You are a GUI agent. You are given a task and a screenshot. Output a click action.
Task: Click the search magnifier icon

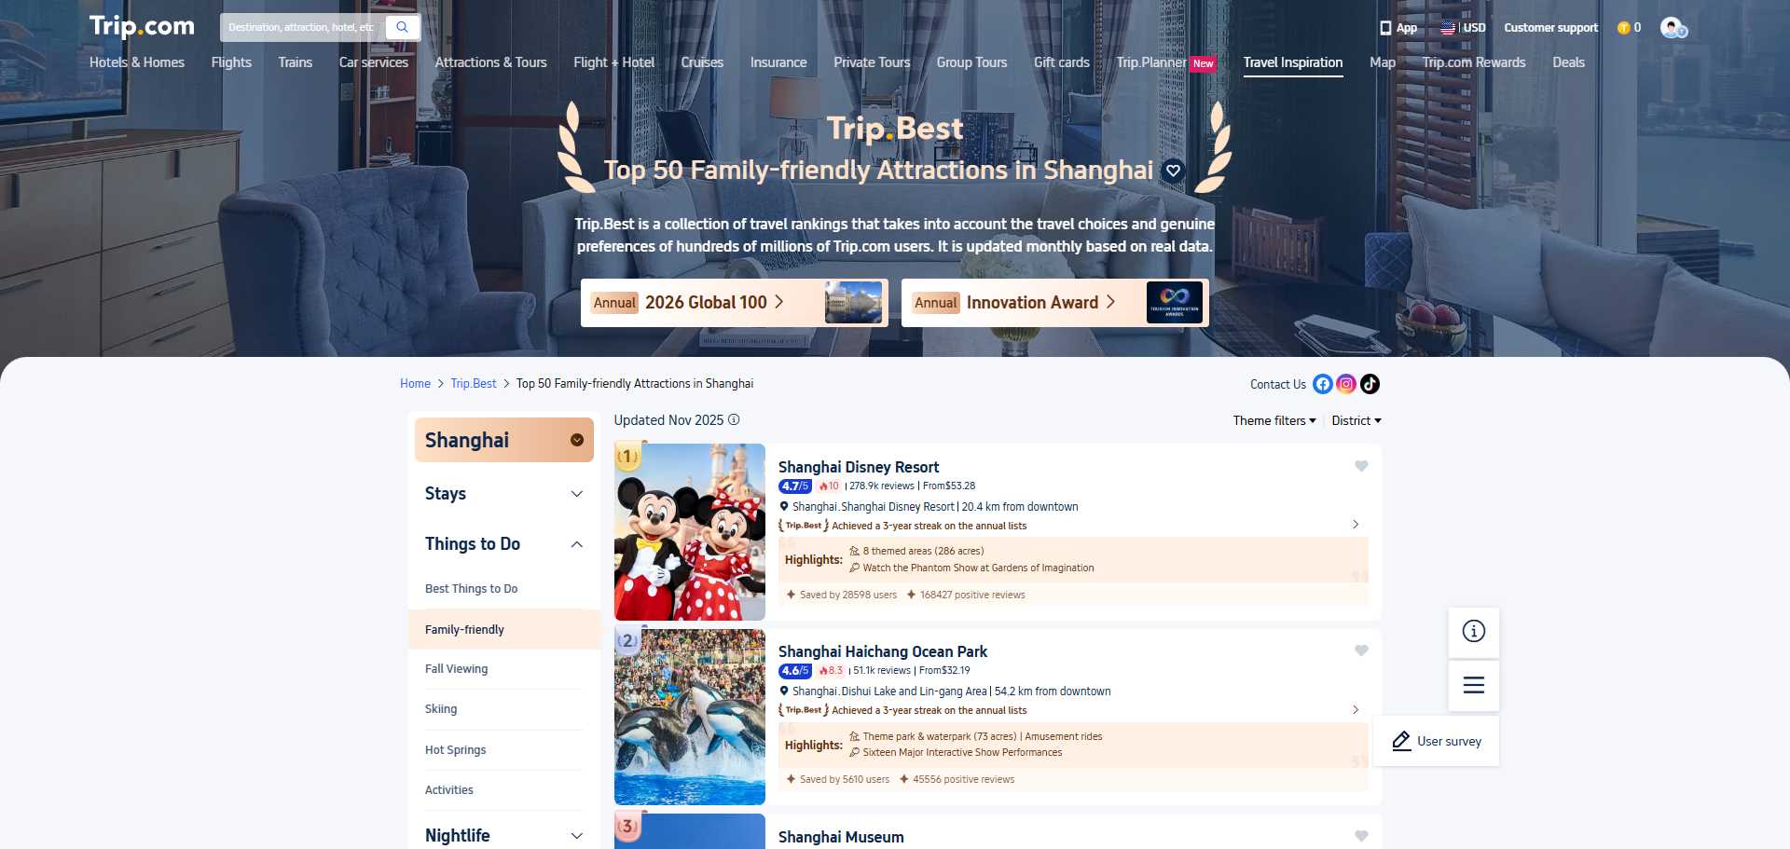402,27
